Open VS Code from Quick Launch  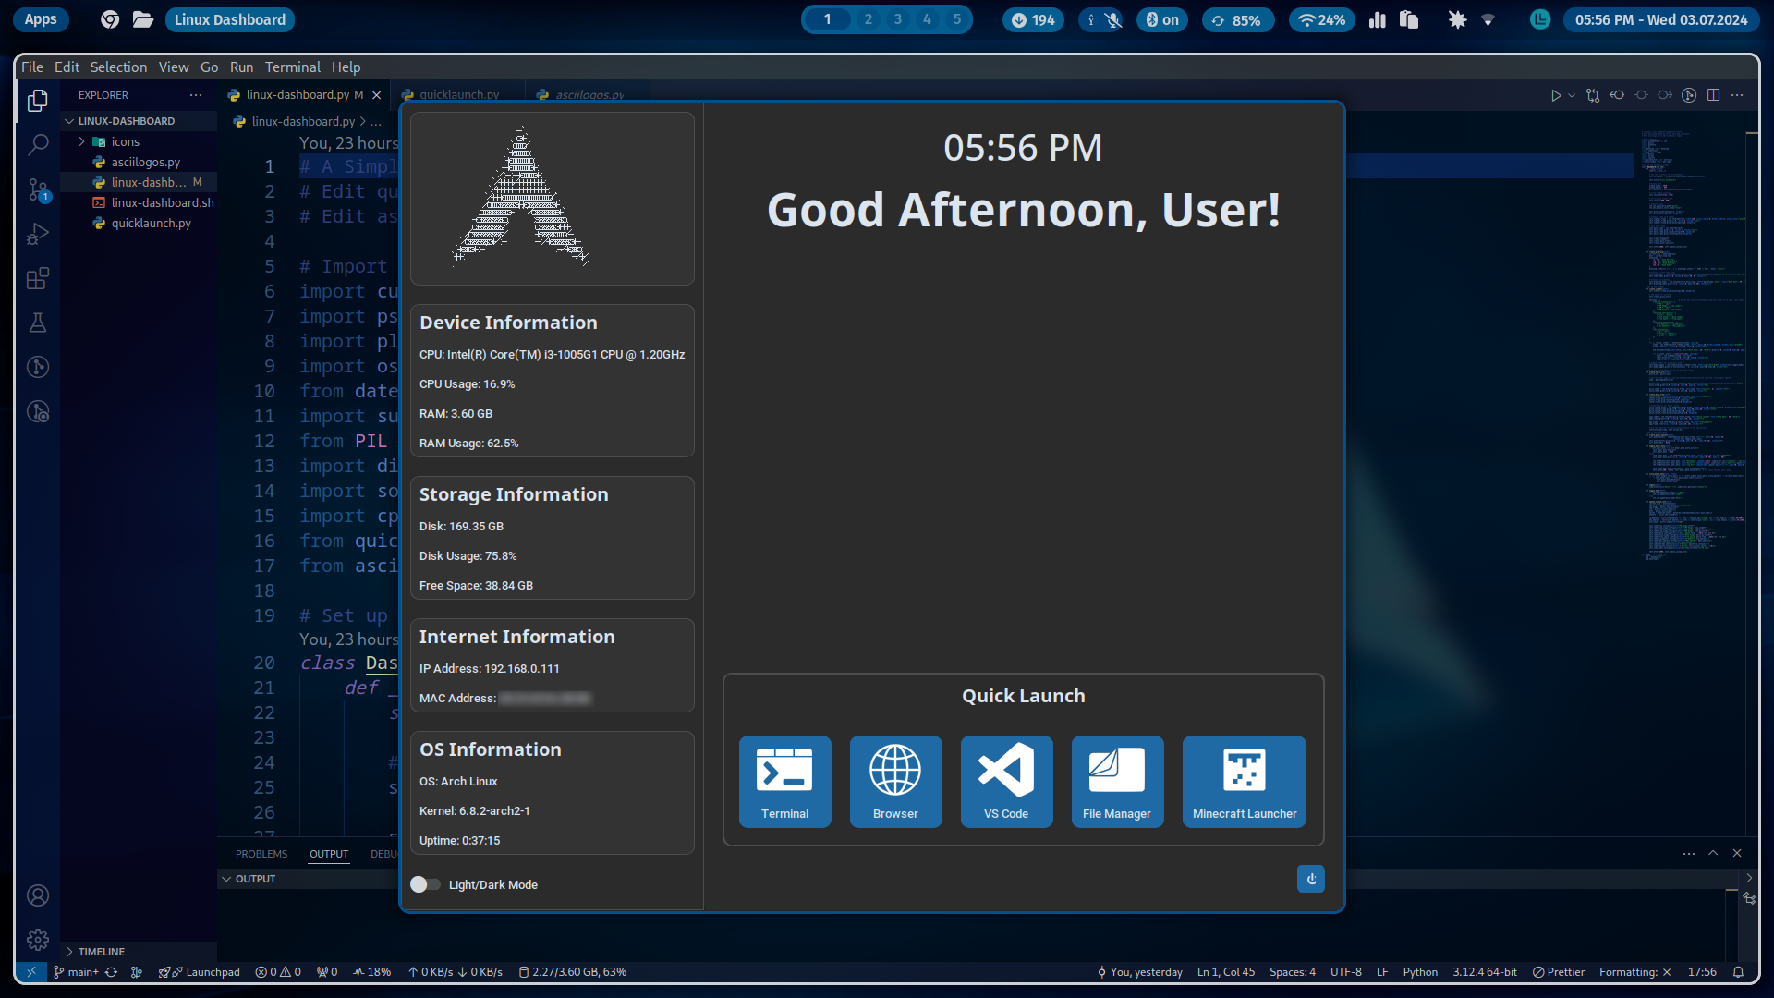[1006, 781]
